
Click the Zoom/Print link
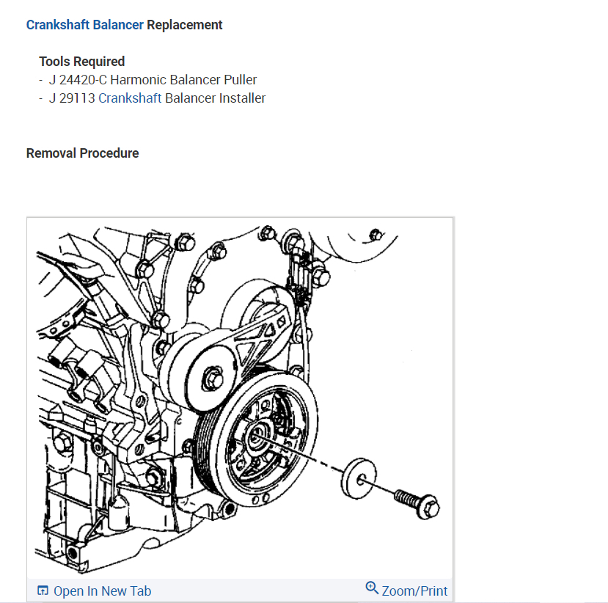414,591
